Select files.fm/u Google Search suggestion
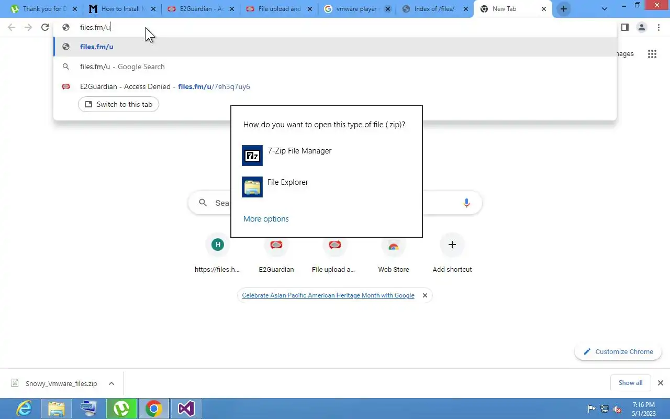 335,67
